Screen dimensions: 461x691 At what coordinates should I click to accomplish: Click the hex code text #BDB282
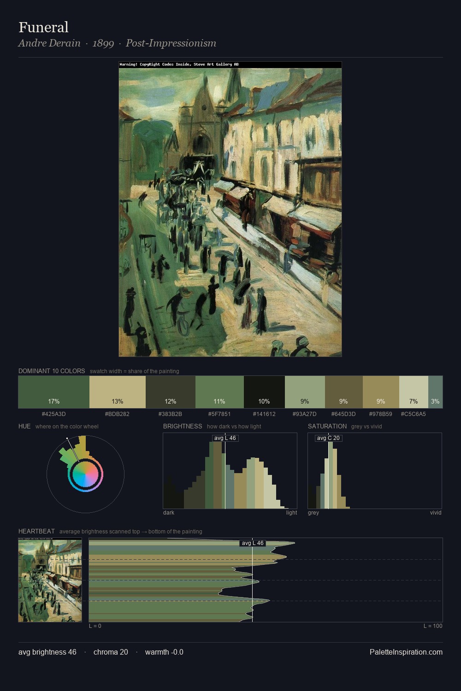click(118, 414)
